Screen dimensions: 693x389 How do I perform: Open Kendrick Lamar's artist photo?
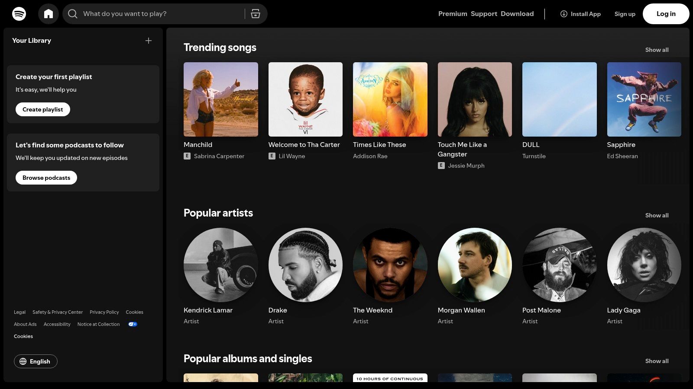[x=221, y=265]
